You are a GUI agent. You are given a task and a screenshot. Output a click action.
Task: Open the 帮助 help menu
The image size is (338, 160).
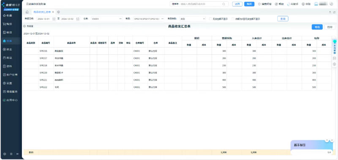(x=279, y=4)
